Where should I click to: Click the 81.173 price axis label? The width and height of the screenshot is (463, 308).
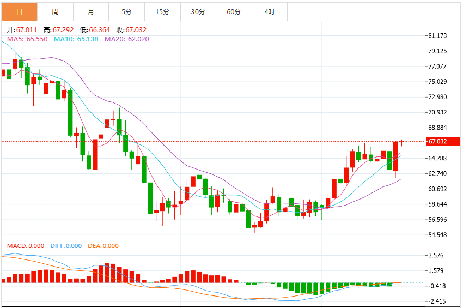point(437,36)
